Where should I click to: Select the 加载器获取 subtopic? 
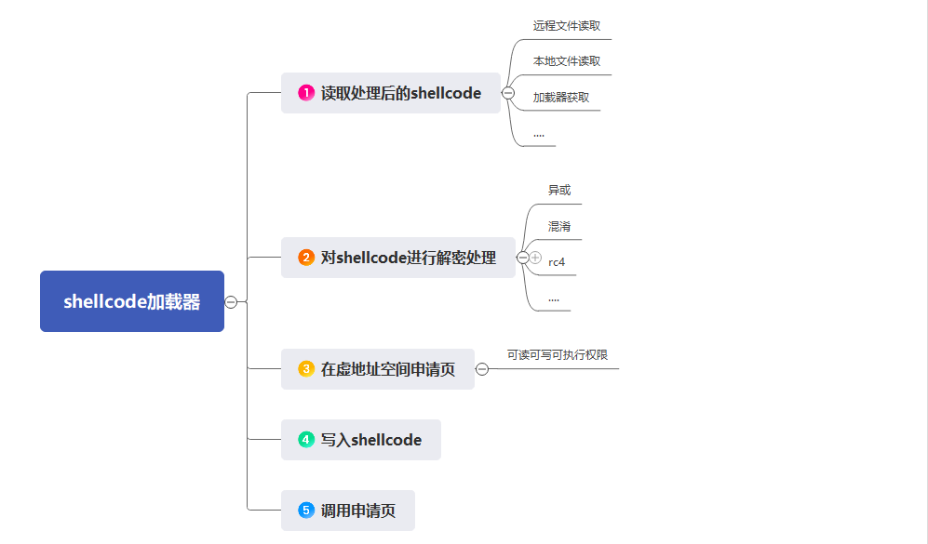tap(561, 97)
